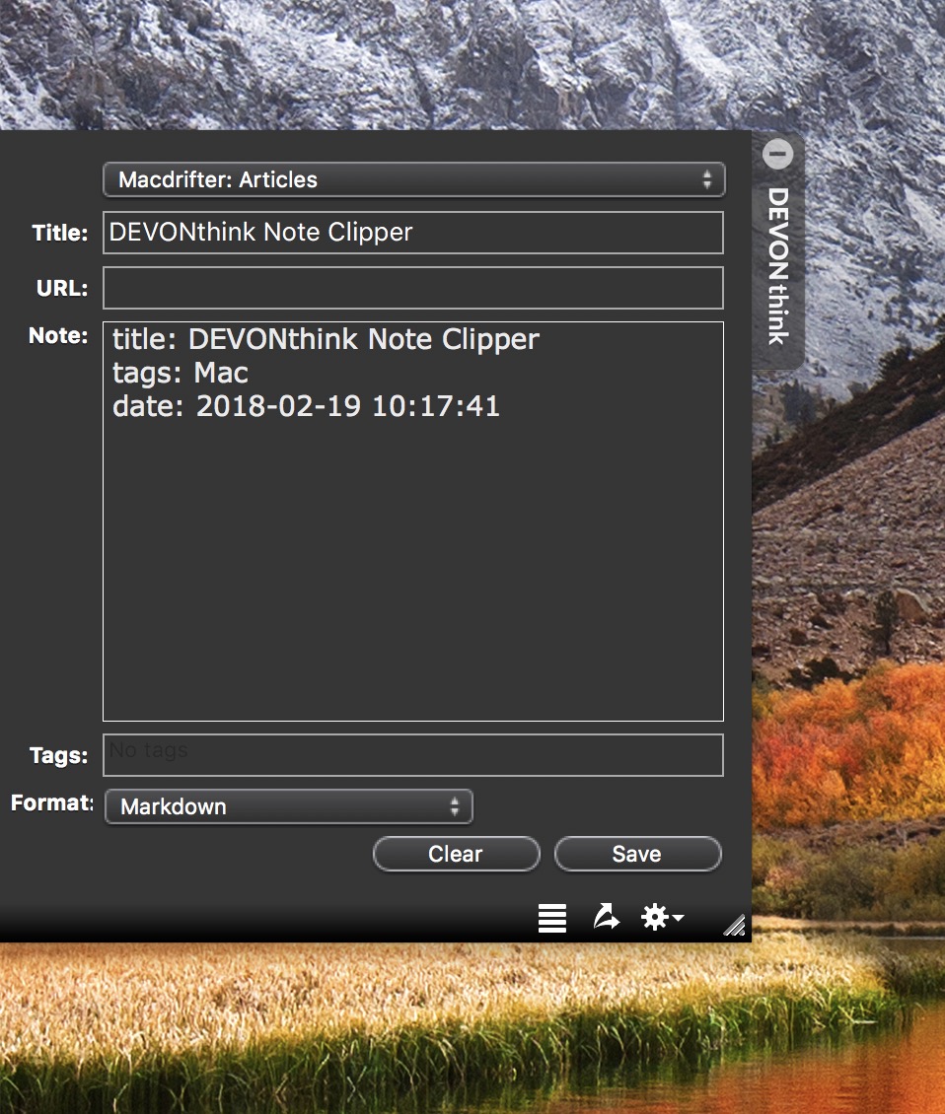
Task: Click the "Tags:" label
Action: [58, 755]
